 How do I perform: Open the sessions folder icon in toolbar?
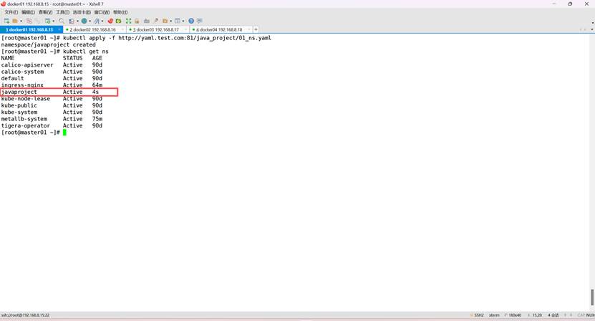pyautogui.click(x=15, y=21)
